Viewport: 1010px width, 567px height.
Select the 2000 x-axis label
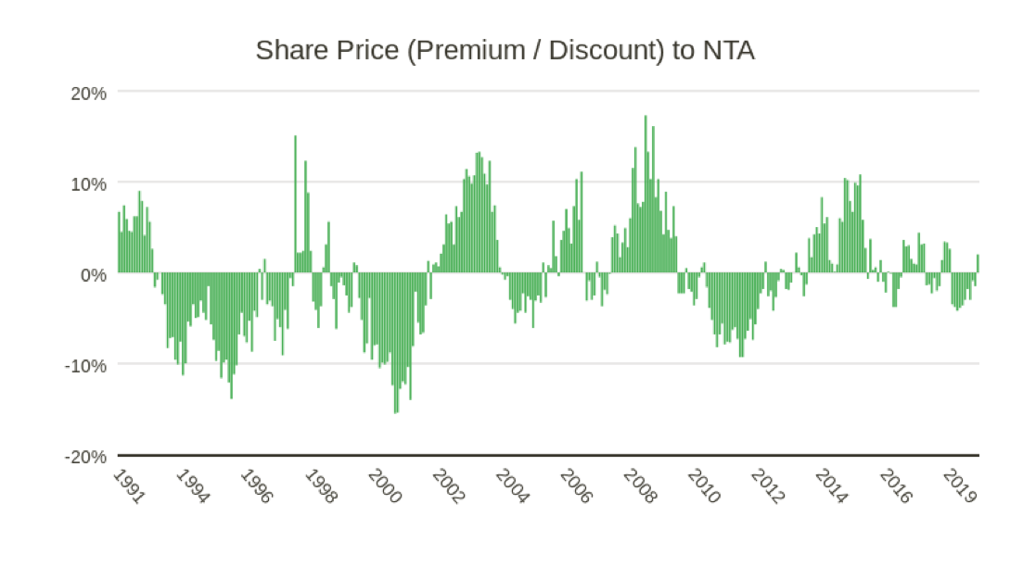tap(384, 486)
